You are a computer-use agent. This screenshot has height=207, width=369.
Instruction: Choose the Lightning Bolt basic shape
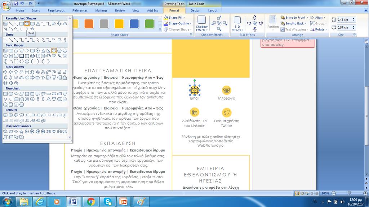59,56
